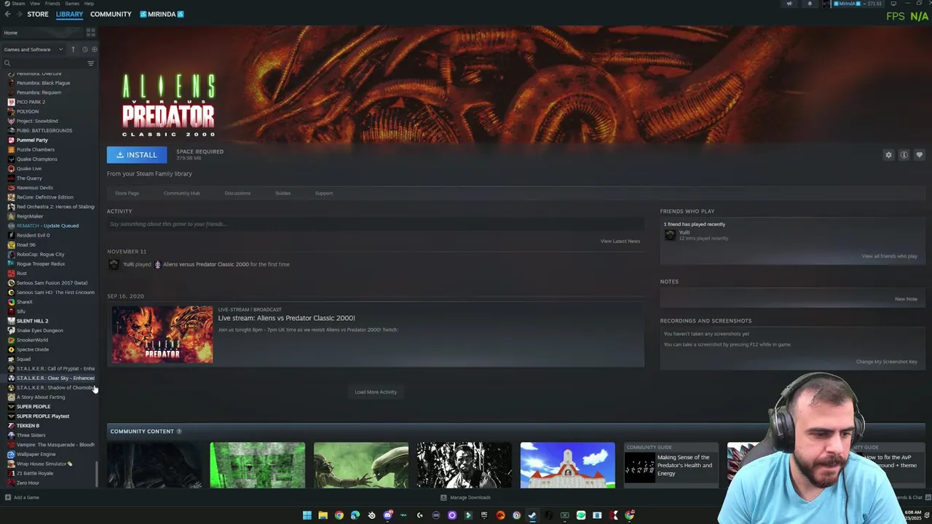This screenshot has width=932, height=524.
Task: Open the Store Page link
Action: [x=127, y=193]
